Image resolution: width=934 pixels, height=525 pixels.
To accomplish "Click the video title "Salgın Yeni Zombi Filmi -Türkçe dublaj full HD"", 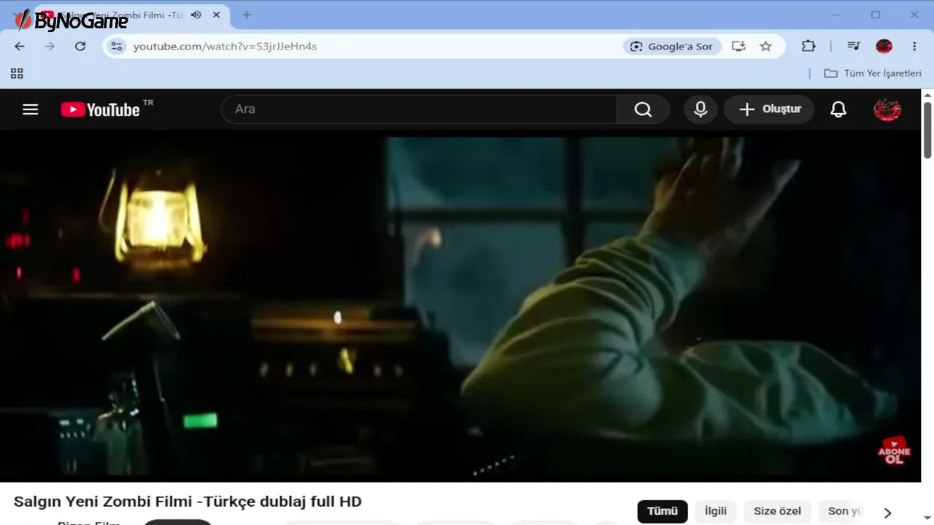I will pyautogui.click(x=188, y=502).
